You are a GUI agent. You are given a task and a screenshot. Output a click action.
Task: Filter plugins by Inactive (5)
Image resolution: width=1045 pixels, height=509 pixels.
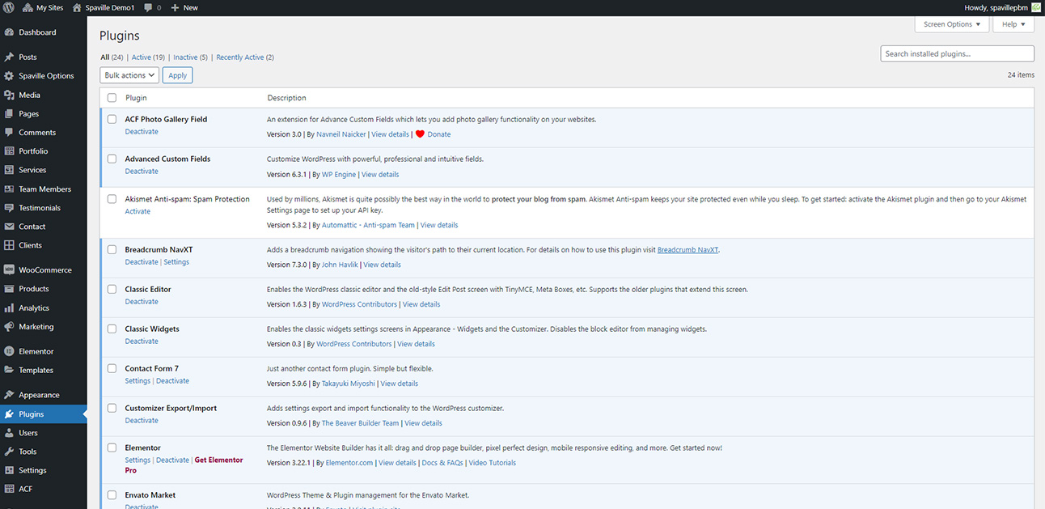[x=190, y=57]
